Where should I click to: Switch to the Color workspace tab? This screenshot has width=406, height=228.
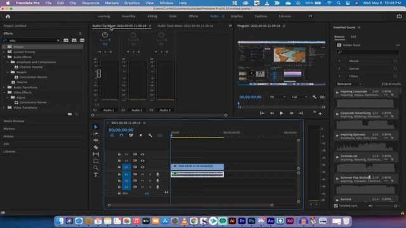pyautogui.click(x=173, y=16)
